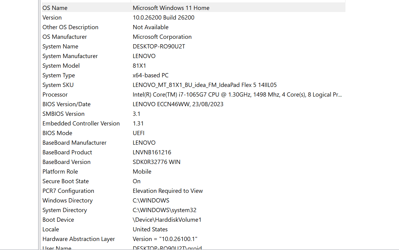Click LENOVO in the BaseBoard Manufacturer row
This screenshot has height=250, width=399.
coord(144,143)
